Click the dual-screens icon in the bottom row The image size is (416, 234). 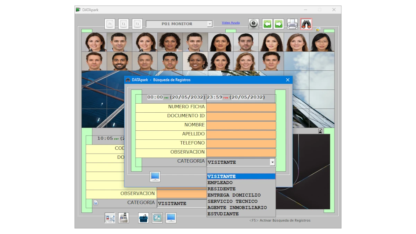157,218
